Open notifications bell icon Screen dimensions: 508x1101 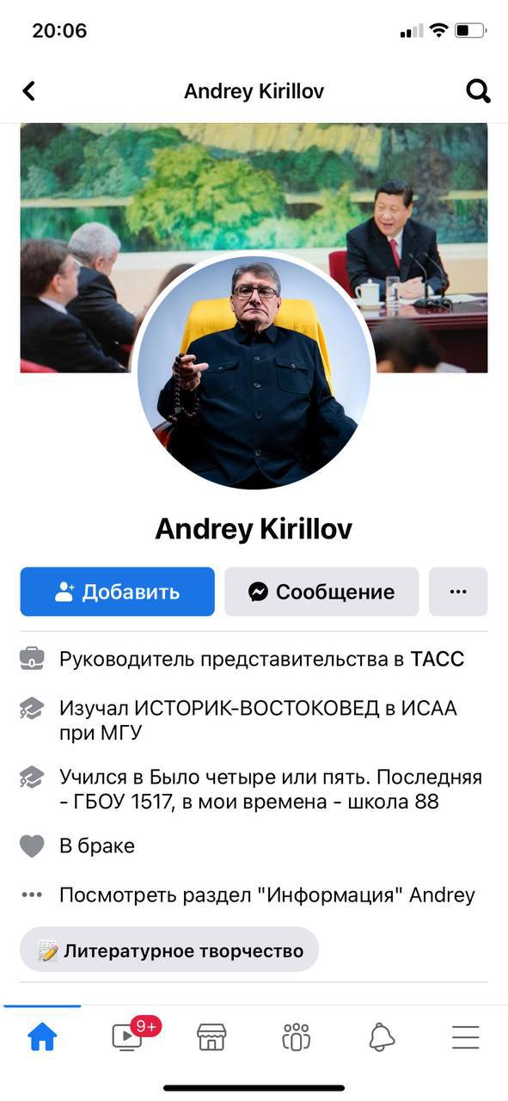pos(382,1037)
